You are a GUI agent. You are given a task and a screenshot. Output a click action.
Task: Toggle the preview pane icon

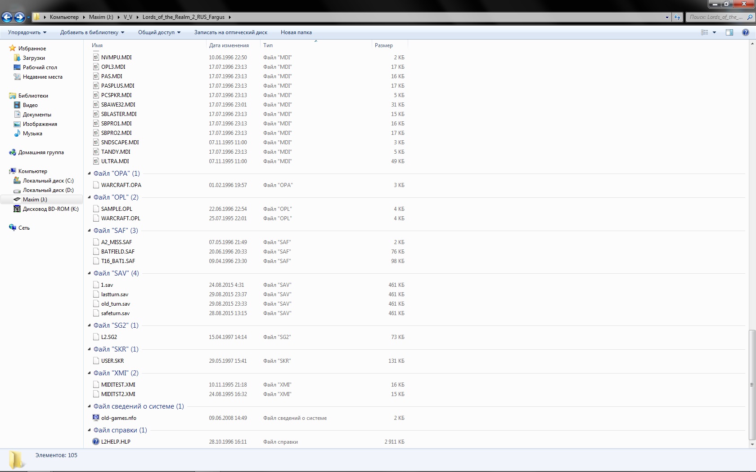(729, 32)
